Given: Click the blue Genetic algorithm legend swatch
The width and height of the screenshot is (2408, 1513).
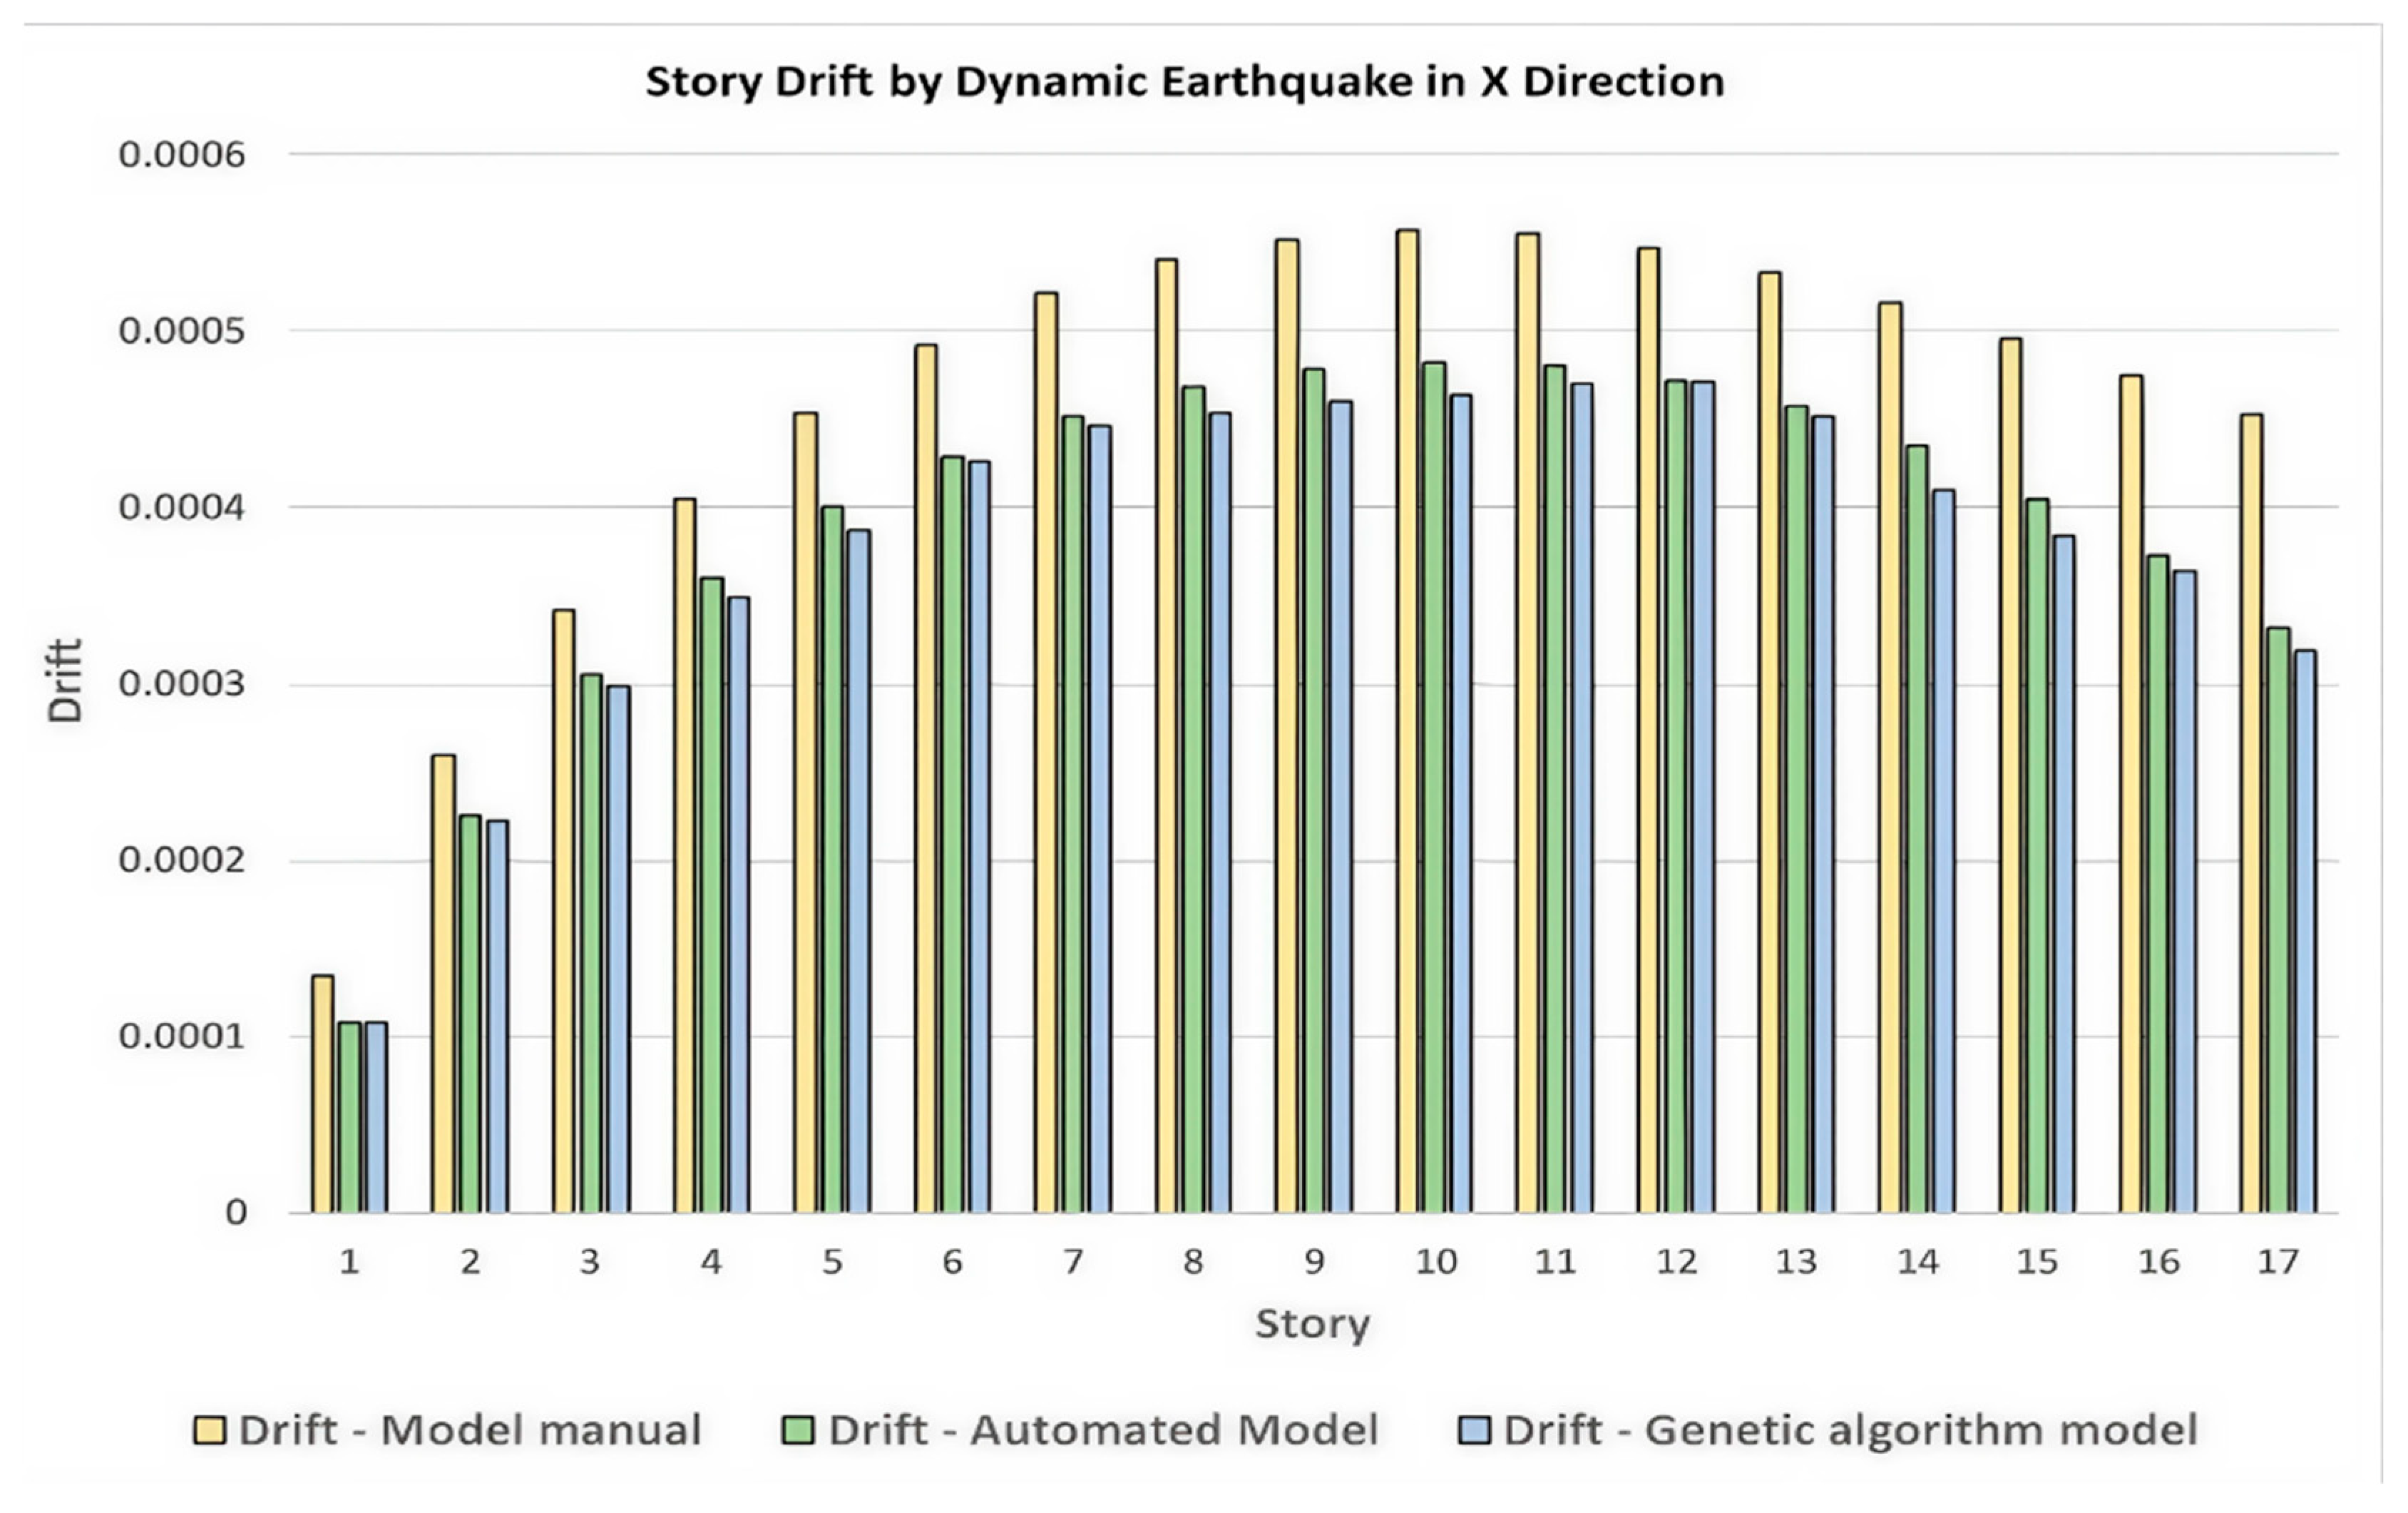Looking at the screenshot, I should point(1475,1431).
